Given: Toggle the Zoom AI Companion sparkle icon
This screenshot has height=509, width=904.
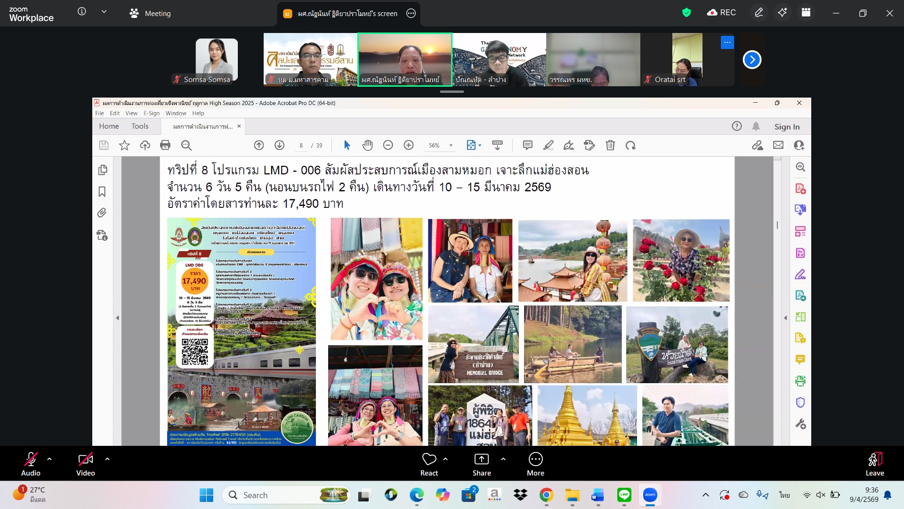Looking at the screenshot, I should [782, 13].
